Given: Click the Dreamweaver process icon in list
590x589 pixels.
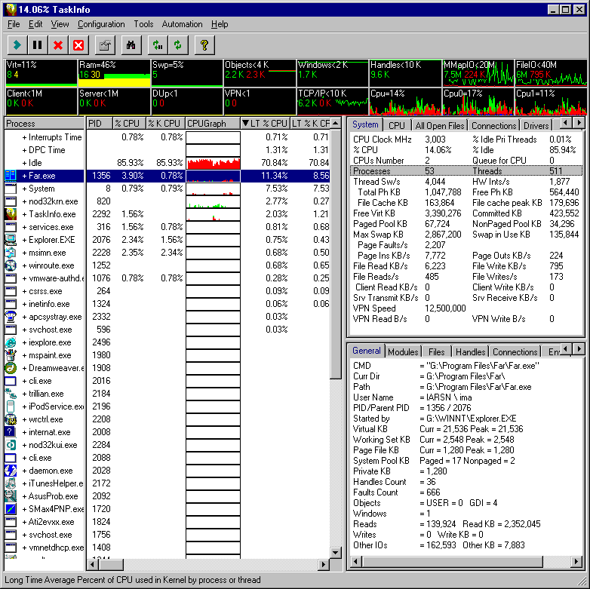Looking at the screenshot, I should 11,368.
